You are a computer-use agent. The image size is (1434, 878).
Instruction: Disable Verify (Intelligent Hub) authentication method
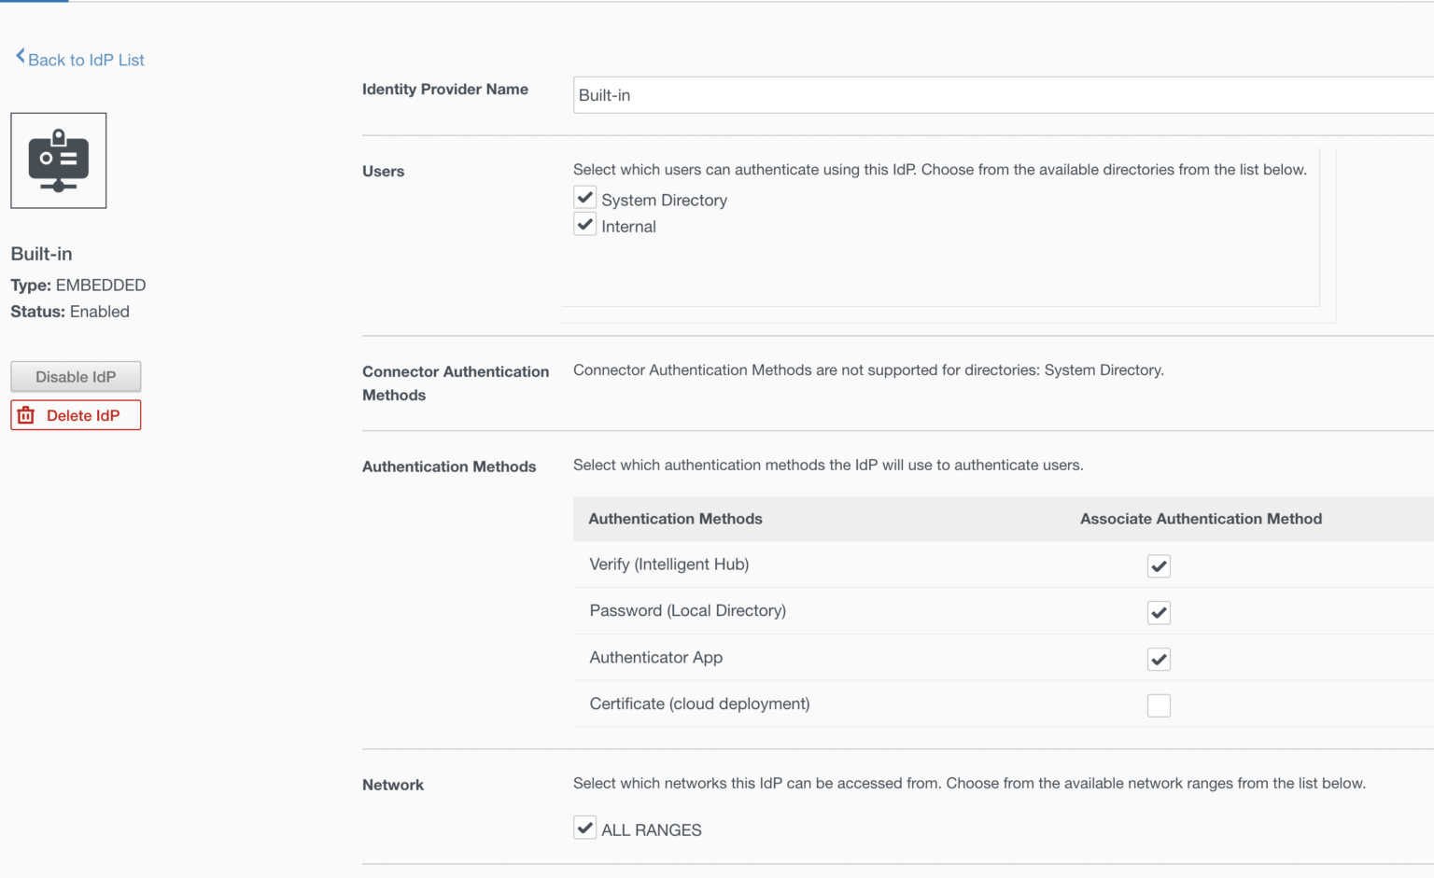pyautogui.click(x=1158, y=565)
